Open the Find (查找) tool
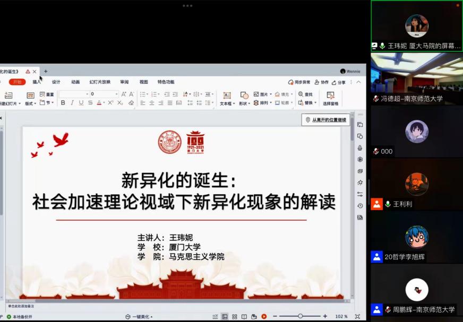The image size is (463, 322). click(306, 94)
